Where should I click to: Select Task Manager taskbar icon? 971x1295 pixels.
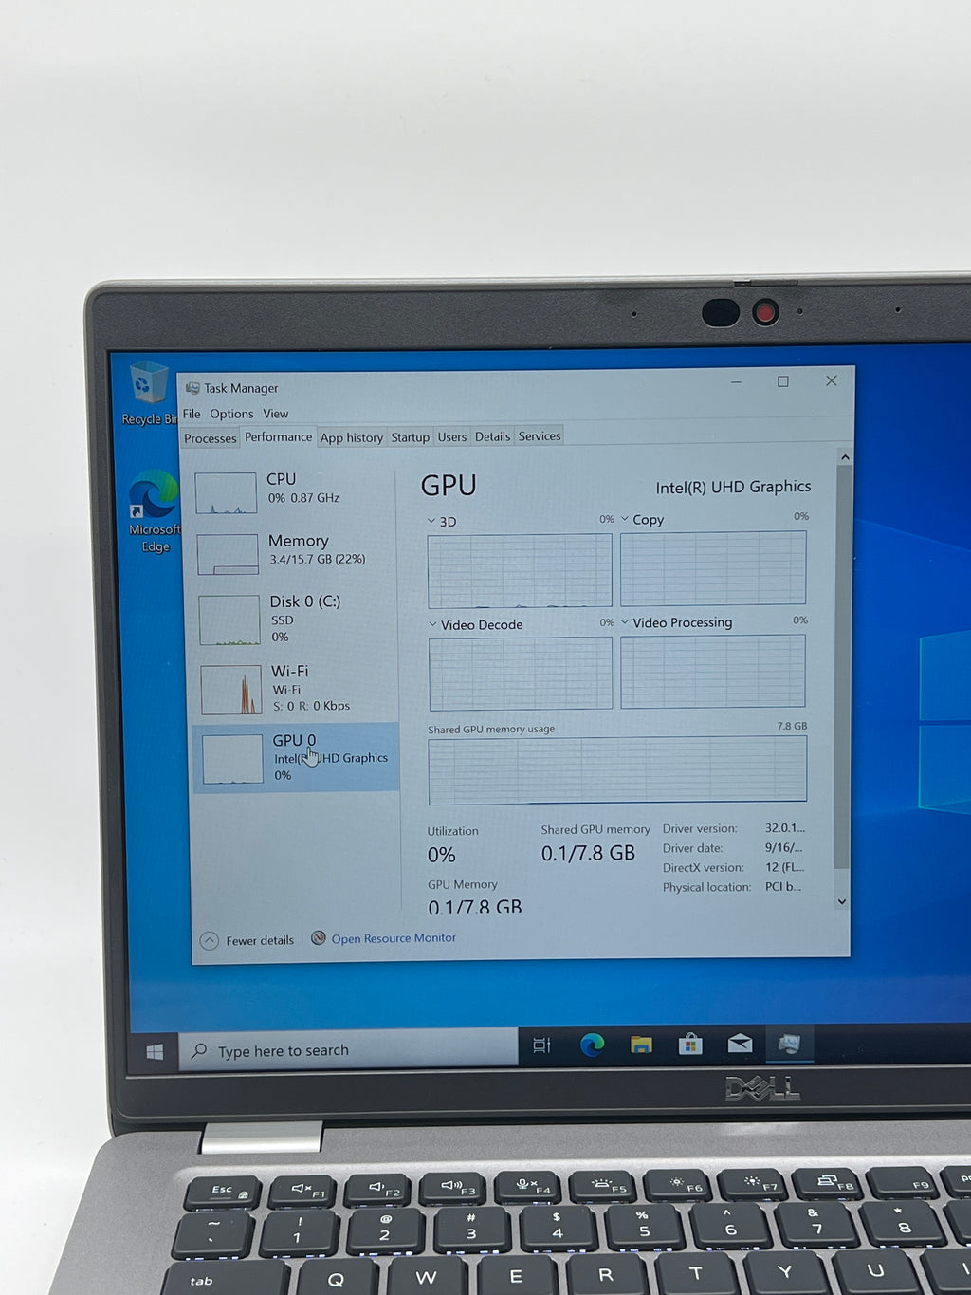coord(789,1045)
